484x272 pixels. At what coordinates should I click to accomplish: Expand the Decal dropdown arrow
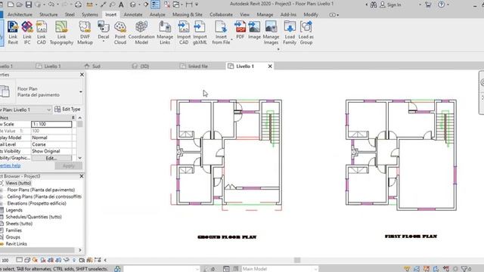click(x=104, y=42)
